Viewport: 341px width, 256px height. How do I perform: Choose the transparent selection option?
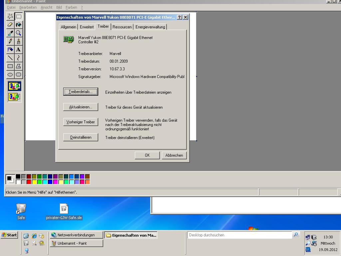(x=15, y=97)
